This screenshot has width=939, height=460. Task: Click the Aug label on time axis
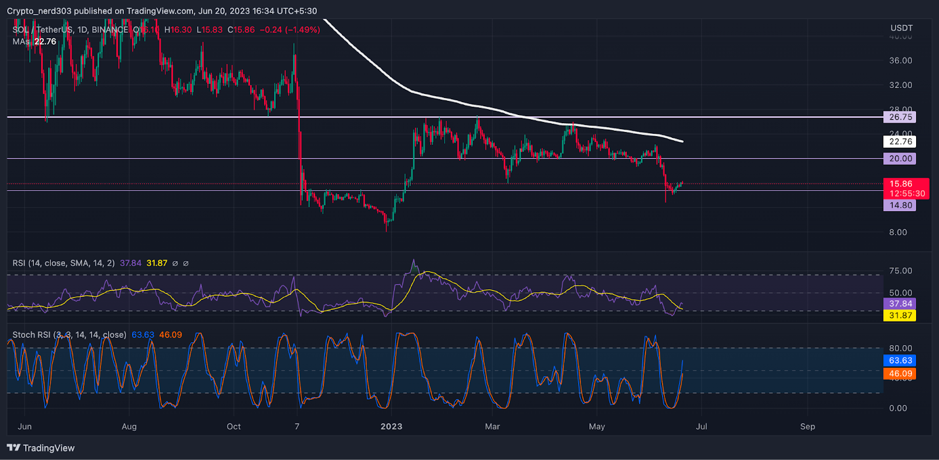(x=129, y=427)
